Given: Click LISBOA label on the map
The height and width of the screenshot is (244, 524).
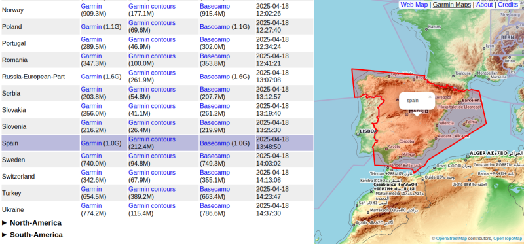Looking at the screenshot, I should click(368, 131).
